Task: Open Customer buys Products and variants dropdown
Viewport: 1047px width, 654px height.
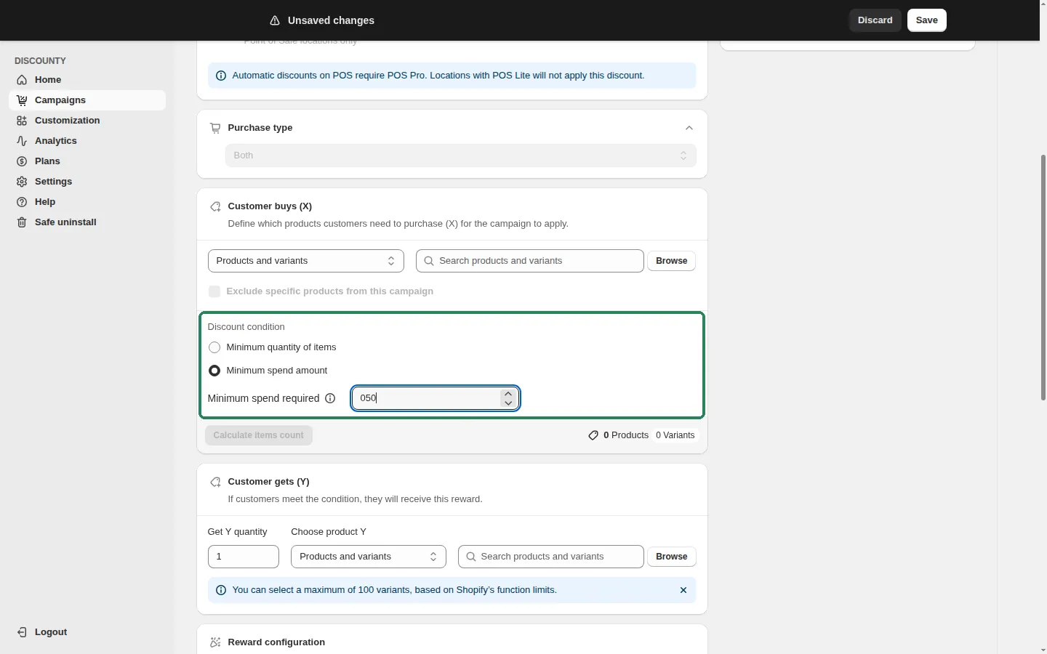Action: (305, 261)
